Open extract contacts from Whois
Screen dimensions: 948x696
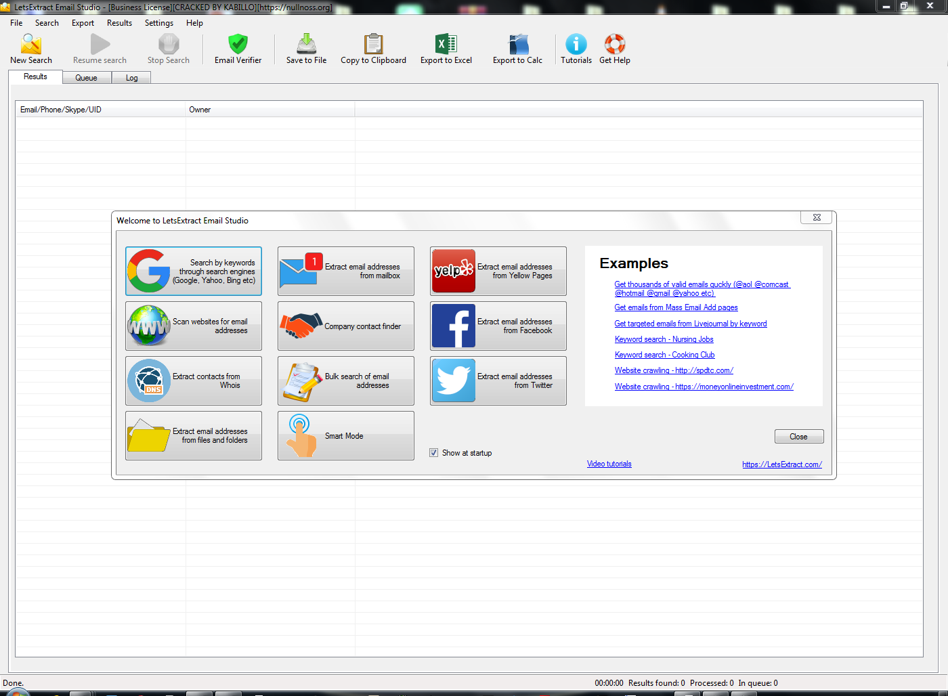tap(193, 380)
